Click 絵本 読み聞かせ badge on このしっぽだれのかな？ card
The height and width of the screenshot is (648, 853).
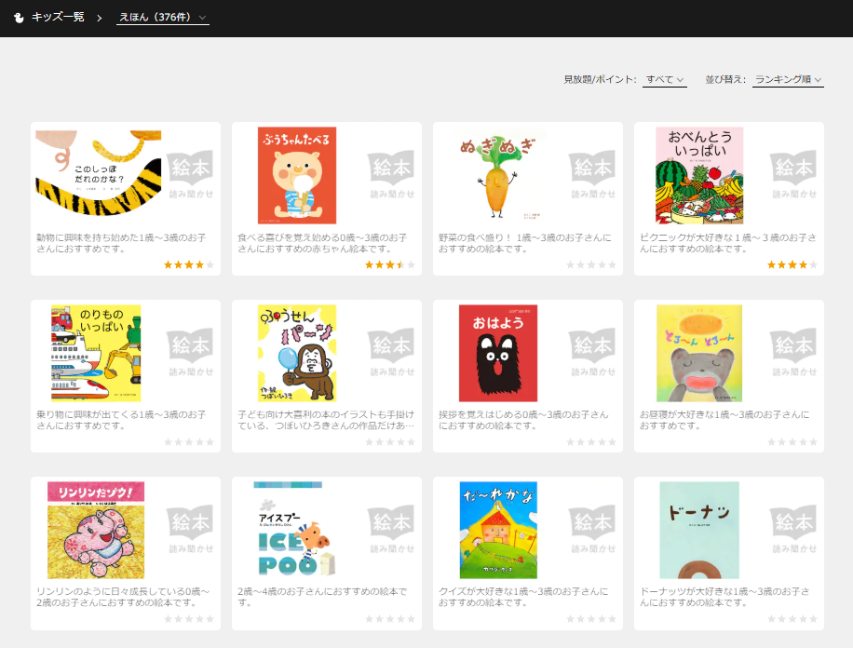(190, 175)
